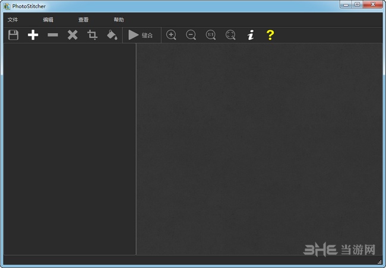Click the resize grip in status bar corner
Viewport: 386px width, 268px height.
click(379, 262)
